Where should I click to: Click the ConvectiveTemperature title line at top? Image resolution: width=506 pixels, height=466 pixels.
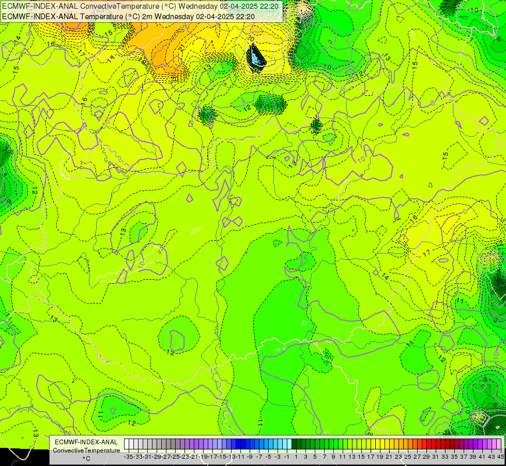(141, 6)
